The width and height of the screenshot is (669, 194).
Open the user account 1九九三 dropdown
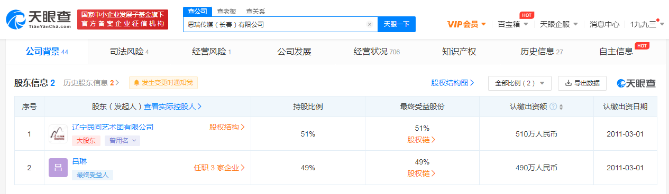647,24
